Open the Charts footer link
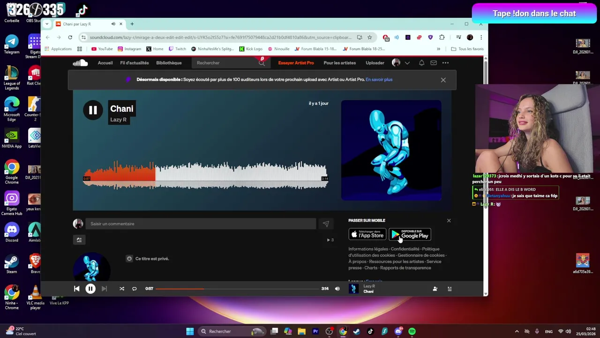The width and height of the screenshot is (600, 338). tap(371, 268)
